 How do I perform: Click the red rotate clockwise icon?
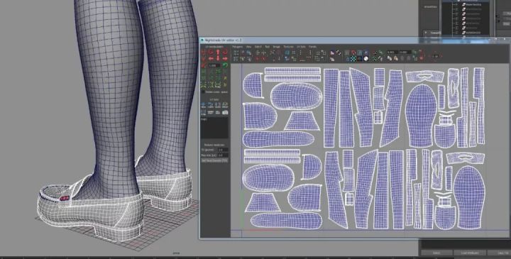(x=225, y=52)
